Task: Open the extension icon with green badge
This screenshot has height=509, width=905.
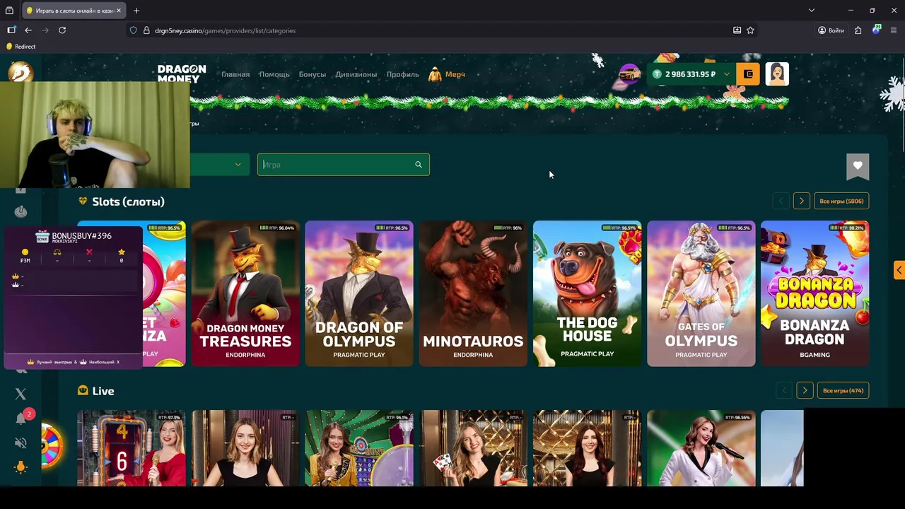Action: point(876,30)
